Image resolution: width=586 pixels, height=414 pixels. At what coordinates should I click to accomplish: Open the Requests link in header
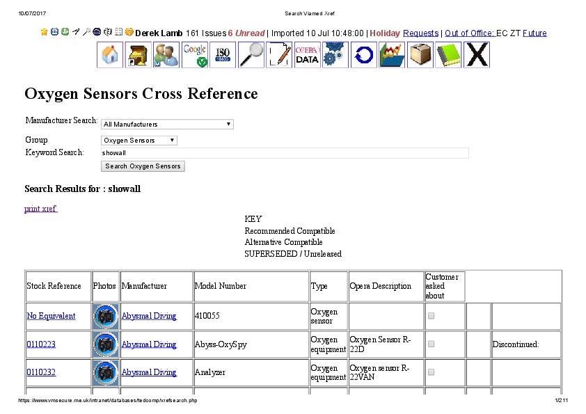[x=420, y=33]
